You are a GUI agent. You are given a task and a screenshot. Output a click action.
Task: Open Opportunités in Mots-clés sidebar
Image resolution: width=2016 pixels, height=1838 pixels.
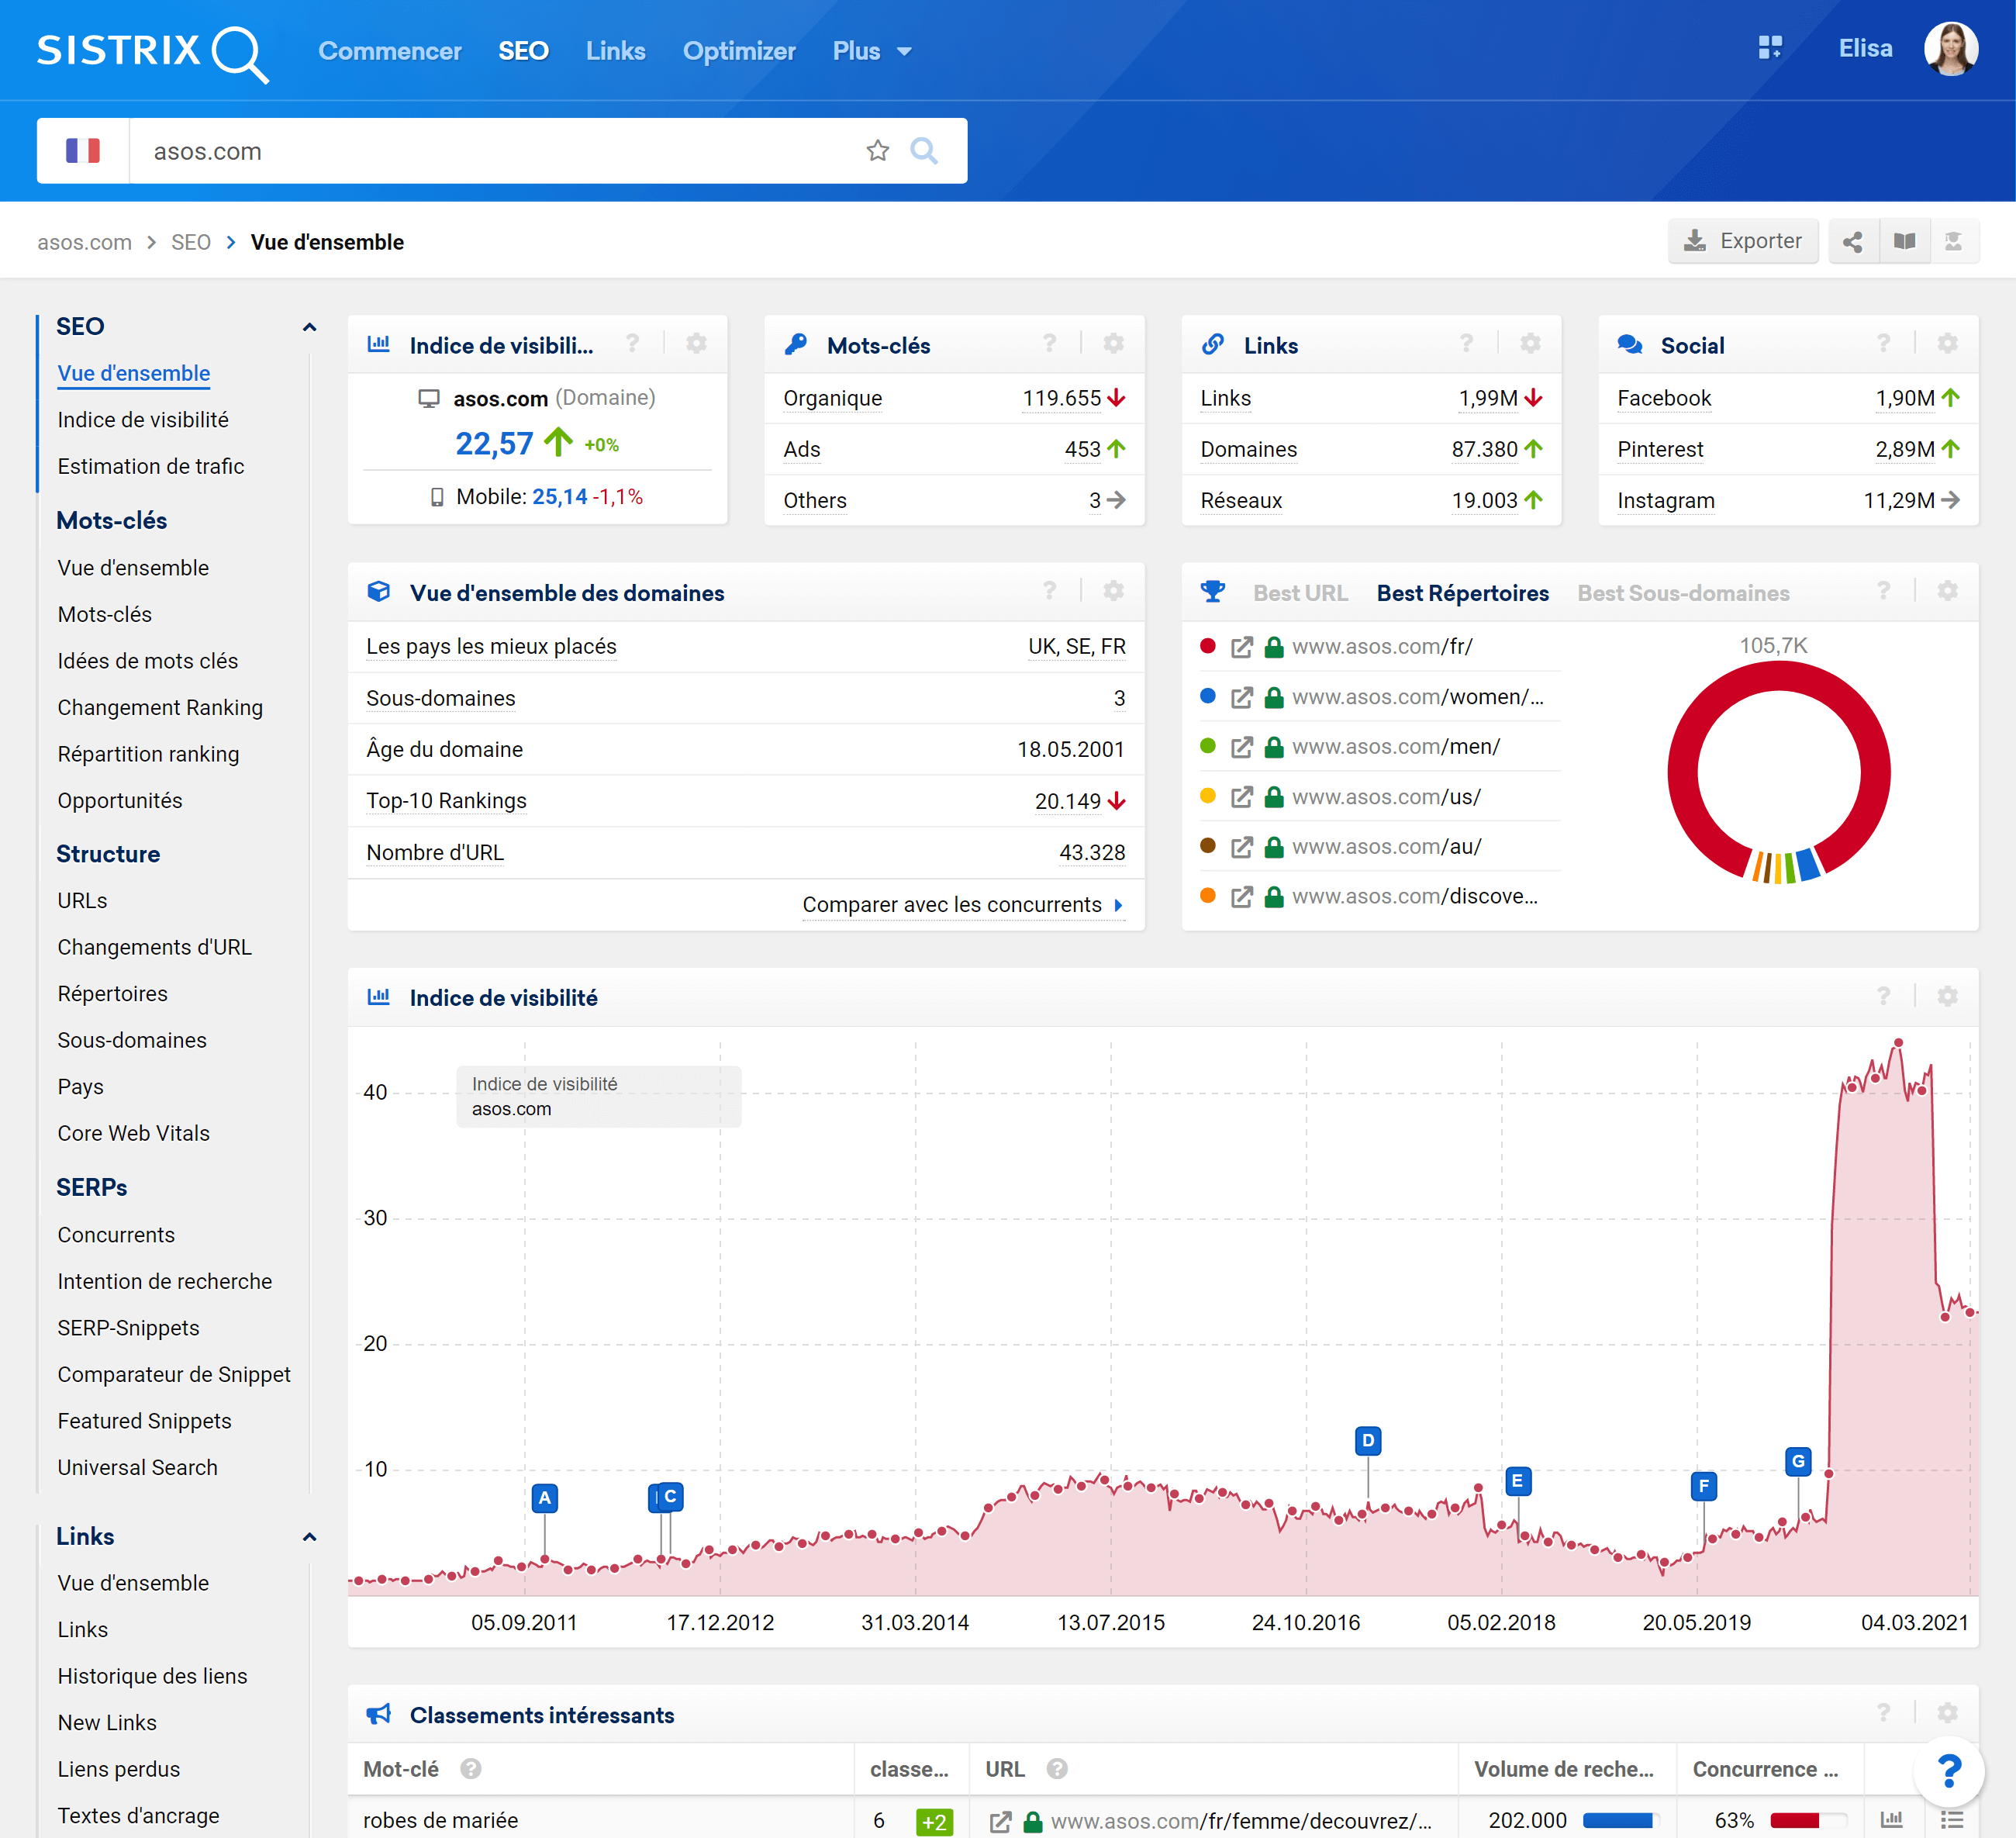pyautogui.click(x=120, y=801)
